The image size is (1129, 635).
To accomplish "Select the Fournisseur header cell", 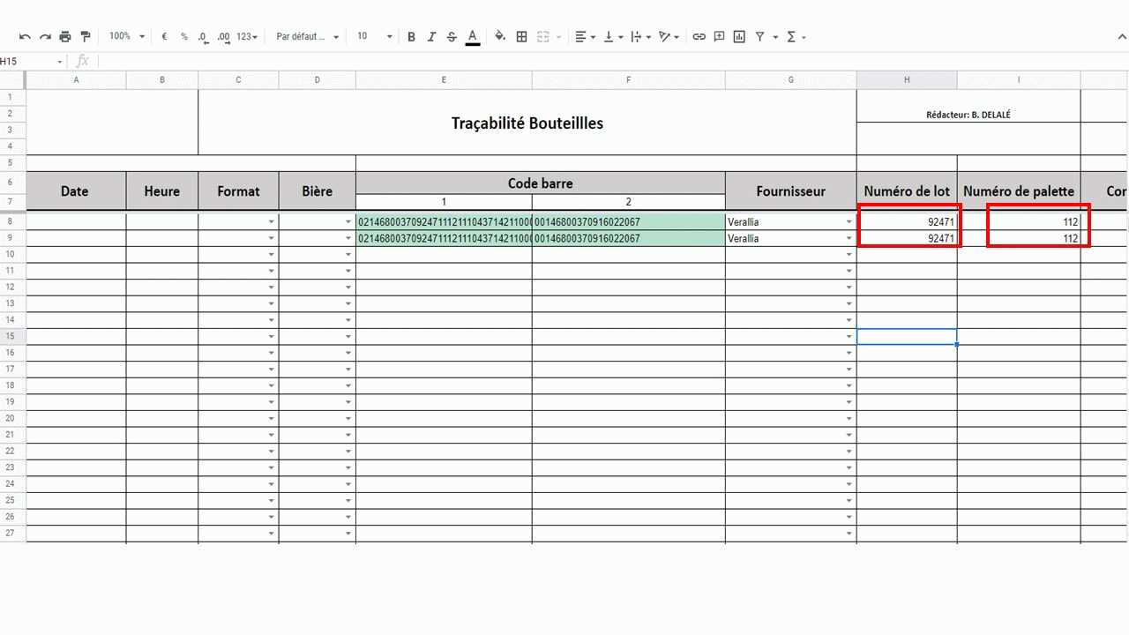I will point(791,191).
